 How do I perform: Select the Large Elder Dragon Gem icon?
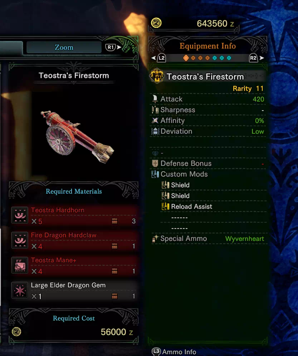click(20, 290)
